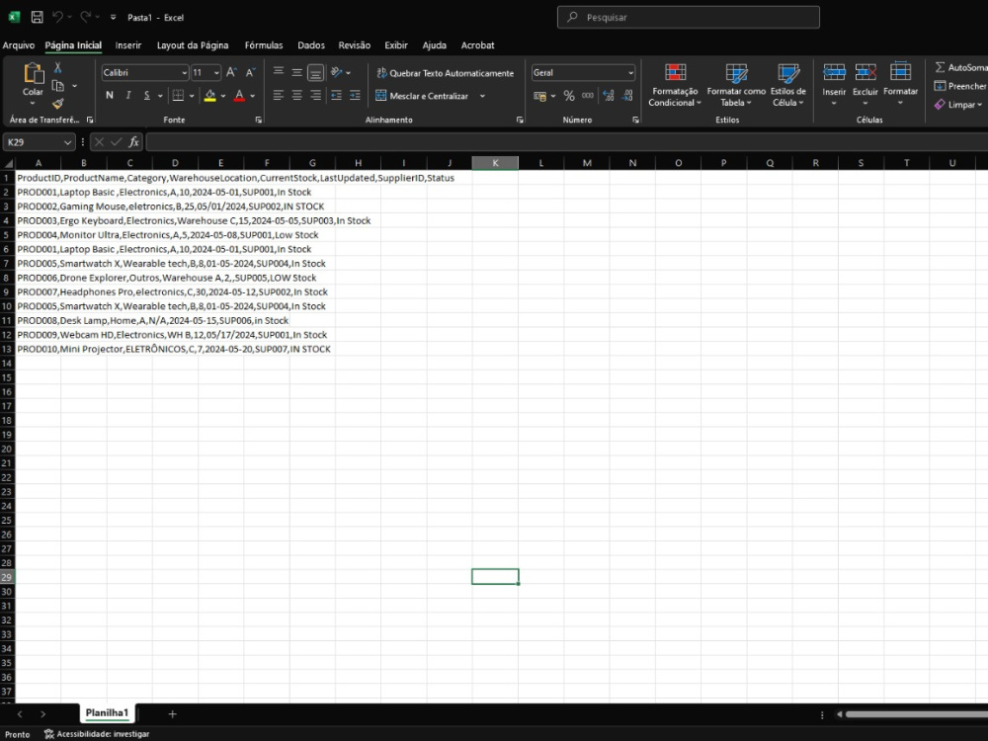Viewport: 988px width, 741px height.
Task: Toggle align left
Action: tap(278, 96)
